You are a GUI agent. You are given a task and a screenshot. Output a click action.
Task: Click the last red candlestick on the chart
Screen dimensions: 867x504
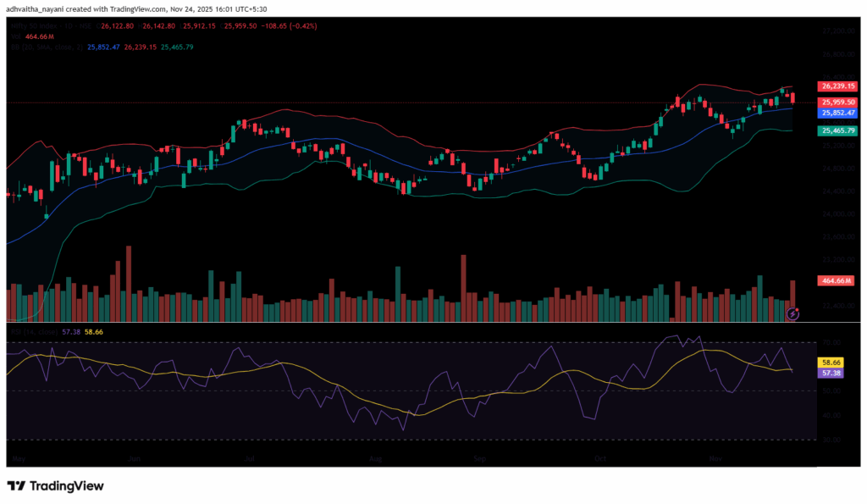pyautogui.click(x=792, y=98)
